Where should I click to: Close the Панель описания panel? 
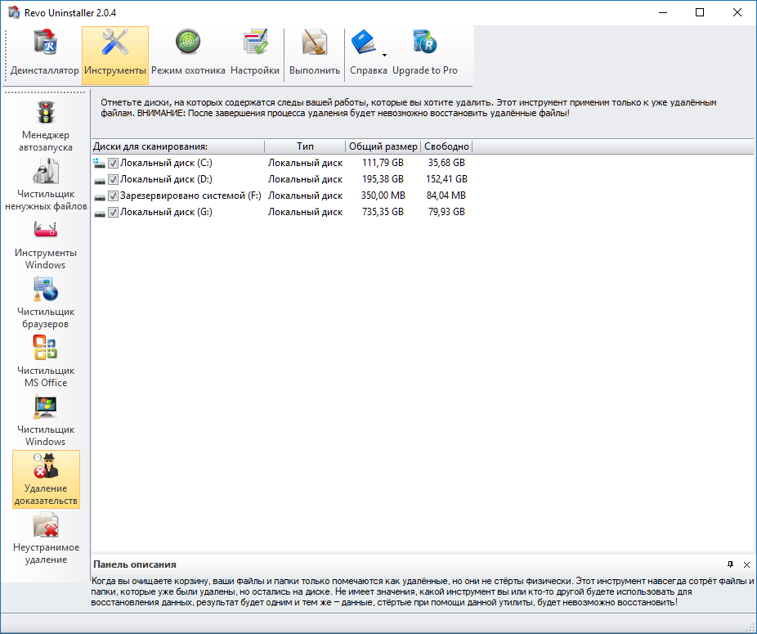click(746, 564)
